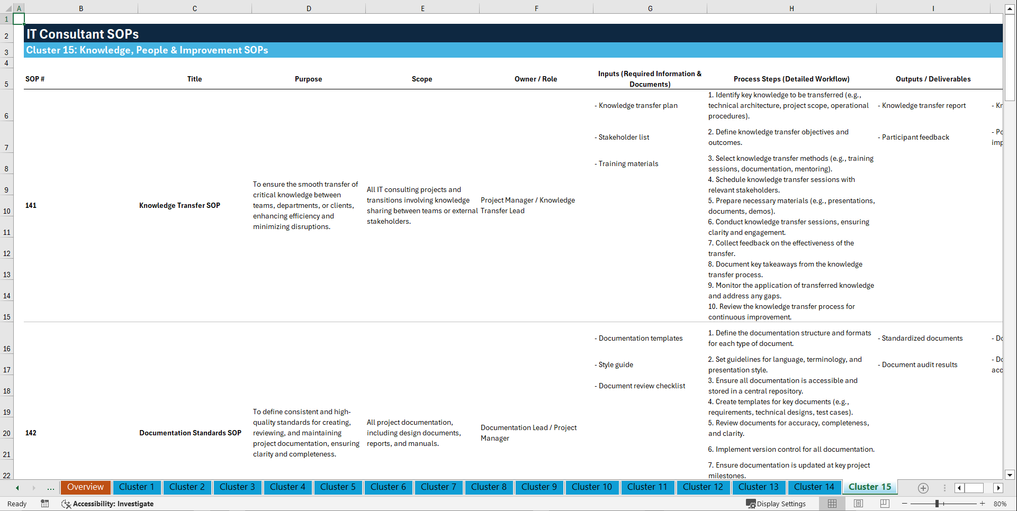The image size is (1017, 511).
Task: Switch to Normal view in the status bar
Action: coord(832,504)
